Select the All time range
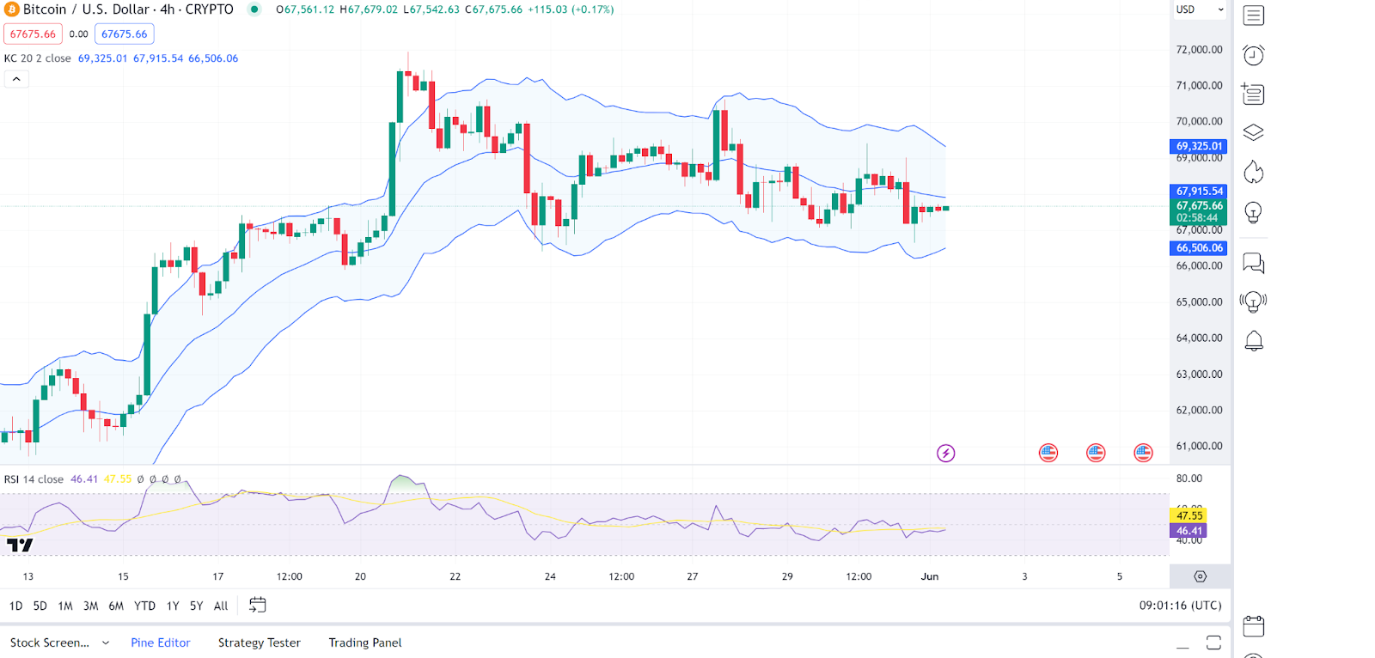This screenshot has height=658, width=1375. 221,606
